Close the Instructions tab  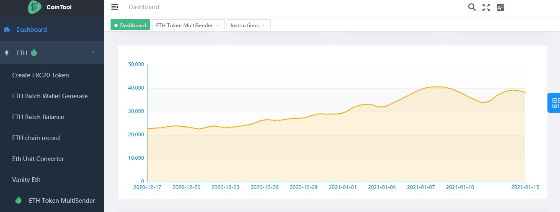coord(263,26)
